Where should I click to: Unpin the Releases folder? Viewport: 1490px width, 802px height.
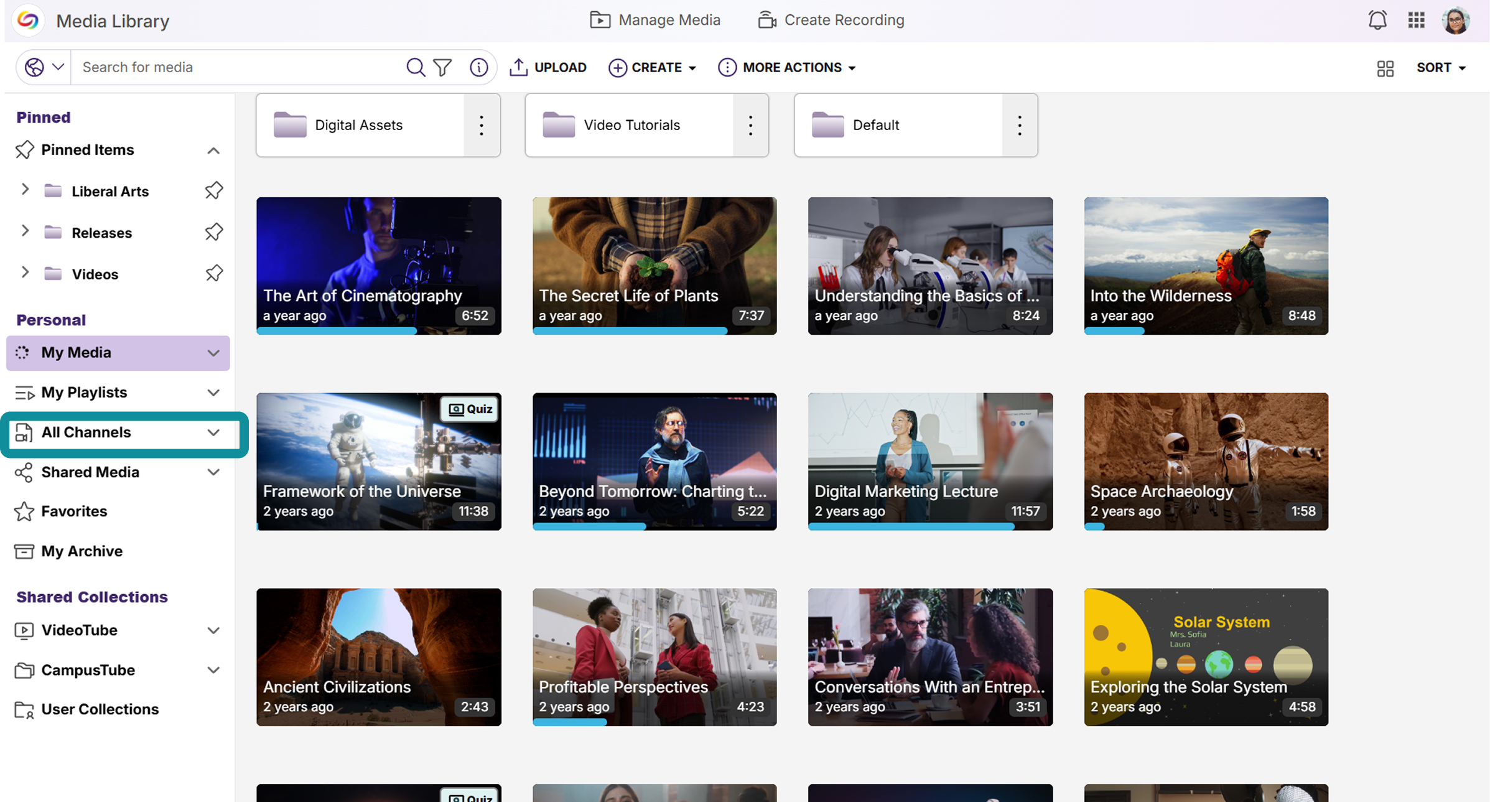pos(213,232)
